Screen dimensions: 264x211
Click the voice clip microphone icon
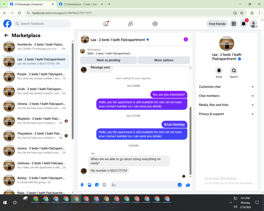tap(82, 185)
